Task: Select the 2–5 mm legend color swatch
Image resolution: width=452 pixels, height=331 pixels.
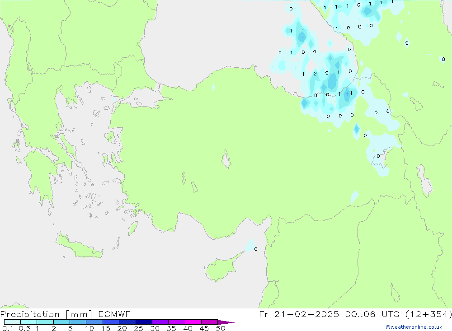Action: pos(61,322)
